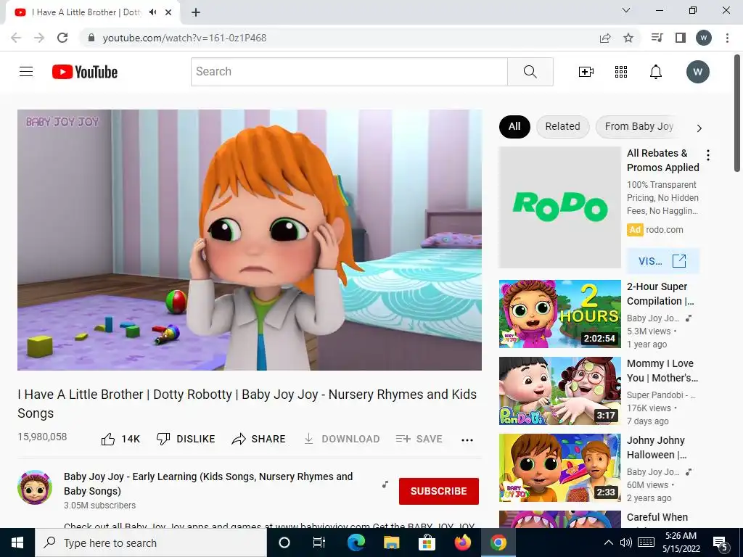Click the page vertical scrollbar thumb
This screenshot has height=557, width=743.
737,114
